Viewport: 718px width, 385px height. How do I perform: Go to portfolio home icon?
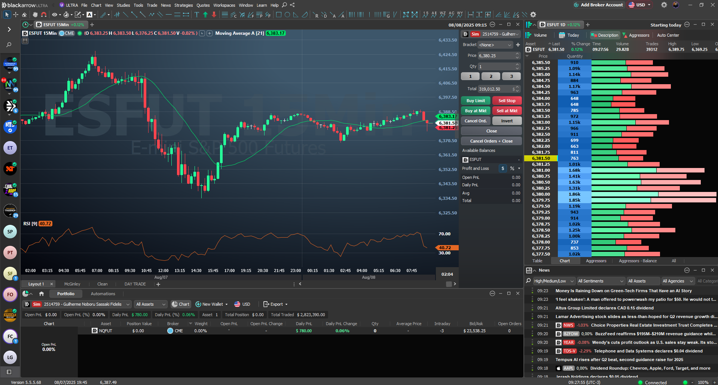coord(42,294)
